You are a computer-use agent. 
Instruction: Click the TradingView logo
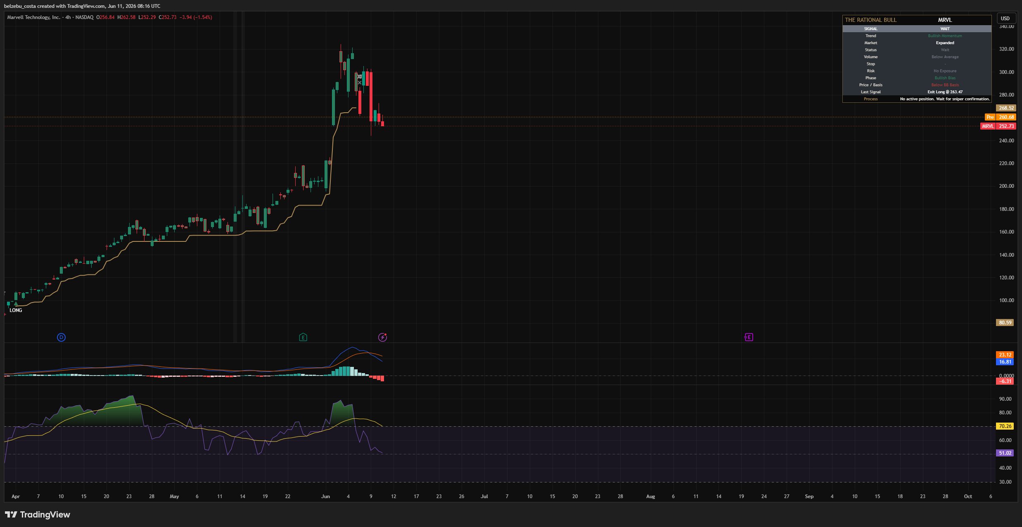click(38, 514)
